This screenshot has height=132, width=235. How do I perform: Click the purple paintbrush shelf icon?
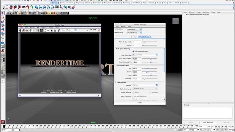click(x=73, y=7)
